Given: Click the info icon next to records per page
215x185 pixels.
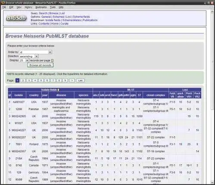Looking at the screenshot, I should tap(52, 61).
